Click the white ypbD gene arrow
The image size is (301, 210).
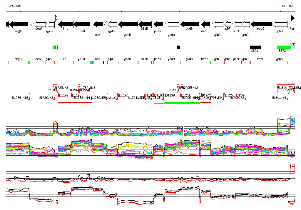click(x=246, y=24)
